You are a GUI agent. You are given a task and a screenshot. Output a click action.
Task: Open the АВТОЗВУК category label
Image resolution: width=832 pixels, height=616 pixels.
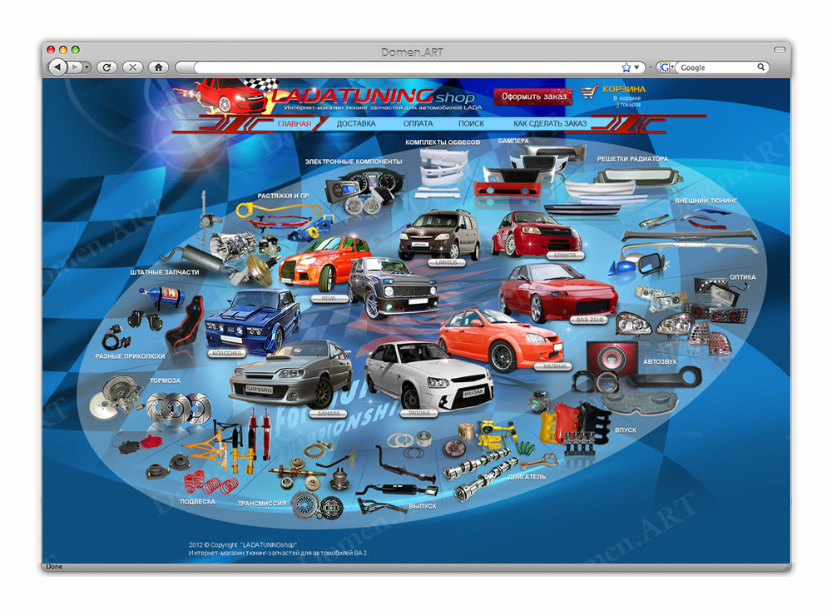click(660, 361)
